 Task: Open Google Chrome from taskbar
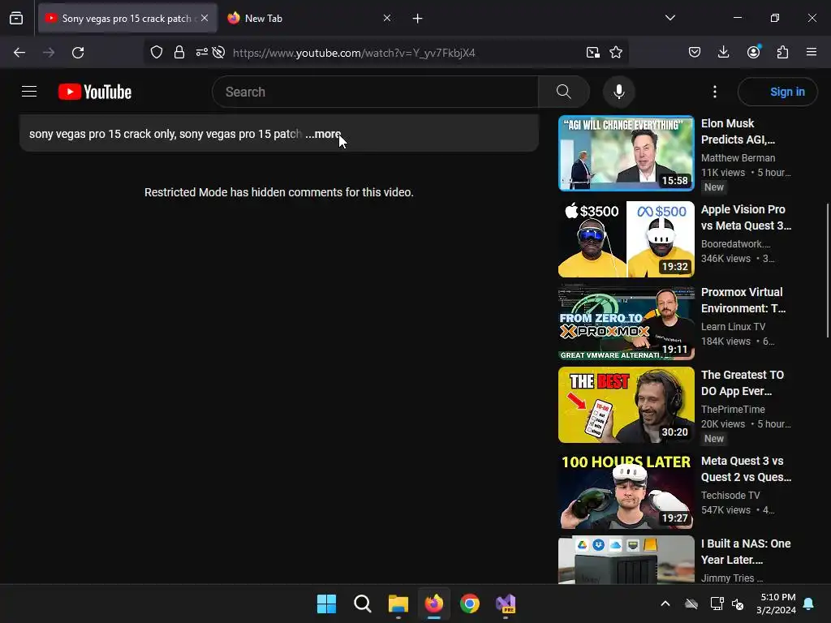tap(470, 604)
